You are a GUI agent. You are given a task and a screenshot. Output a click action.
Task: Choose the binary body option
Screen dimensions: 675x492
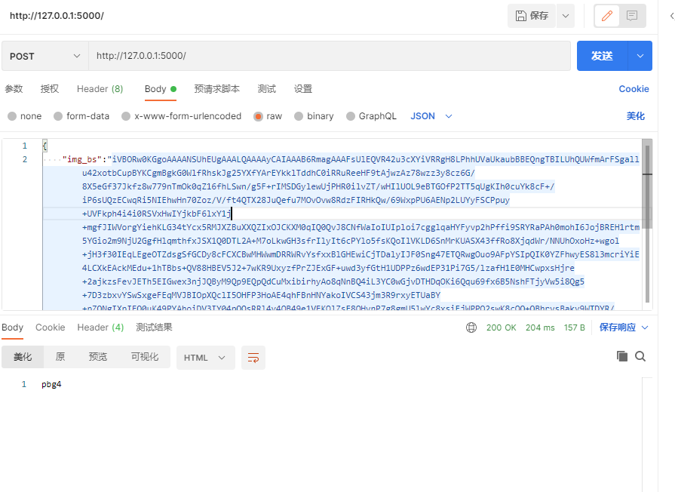tap(314, 116)
